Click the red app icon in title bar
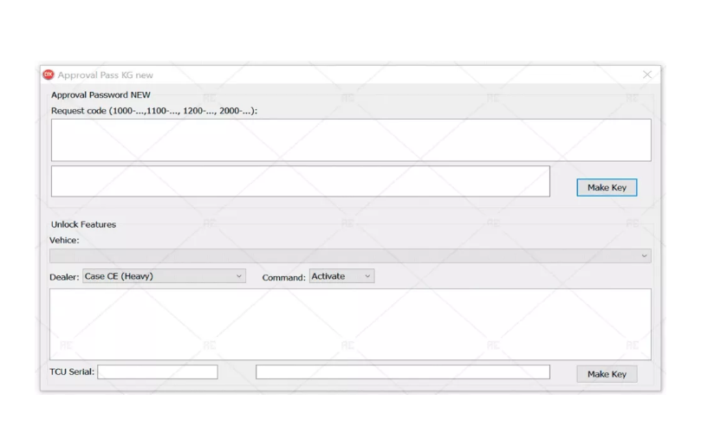Image resolution: width=714 pixels, height=446 pixels. coord(49,74)
